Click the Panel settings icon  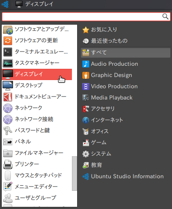tap(8, 142)
